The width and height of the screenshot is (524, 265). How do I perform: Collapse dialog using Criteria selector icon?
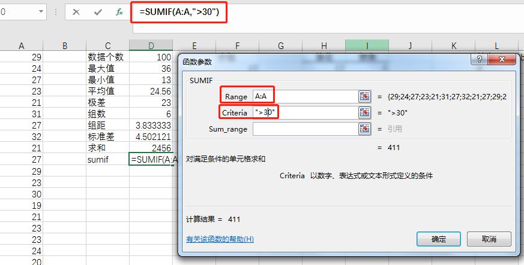[x=365, y=113]
